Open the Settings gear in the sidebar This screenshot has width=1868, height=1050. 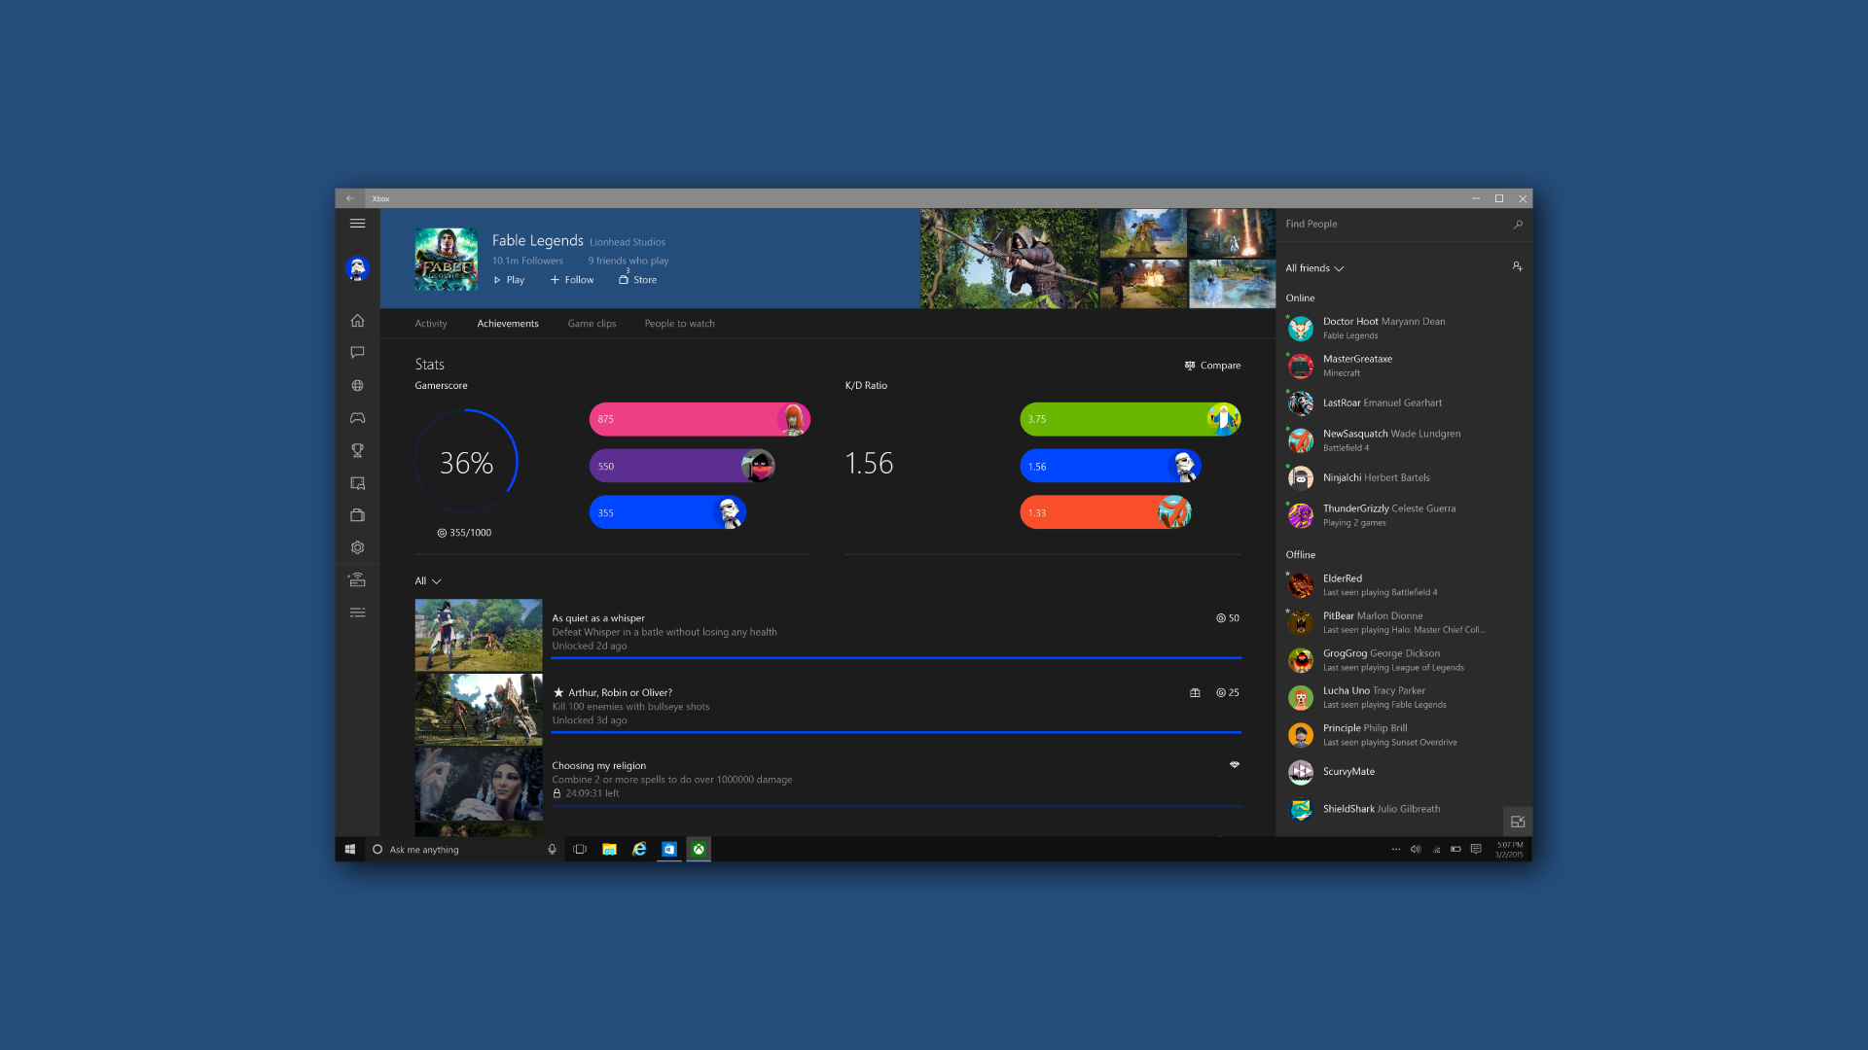tap(357, 547)
